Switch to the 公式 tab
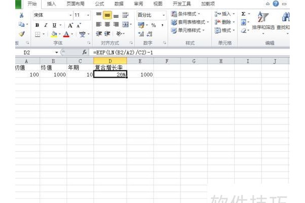The height and width of the screenshot is (203, 305). [100, 4]
